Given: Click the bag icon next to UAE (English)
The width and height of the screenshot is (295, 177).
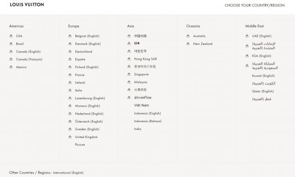Looking at the screenshot, I should pyautogui.click(x=247, y=36).
